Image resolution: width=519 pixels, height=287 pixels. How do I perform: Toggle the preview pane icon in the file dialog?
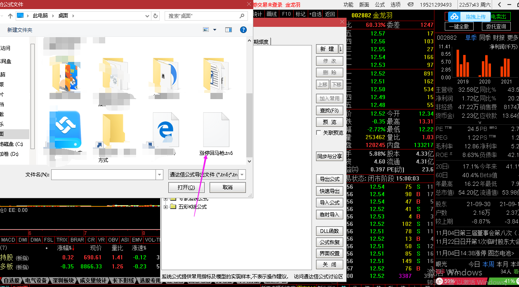coord(229,30)
